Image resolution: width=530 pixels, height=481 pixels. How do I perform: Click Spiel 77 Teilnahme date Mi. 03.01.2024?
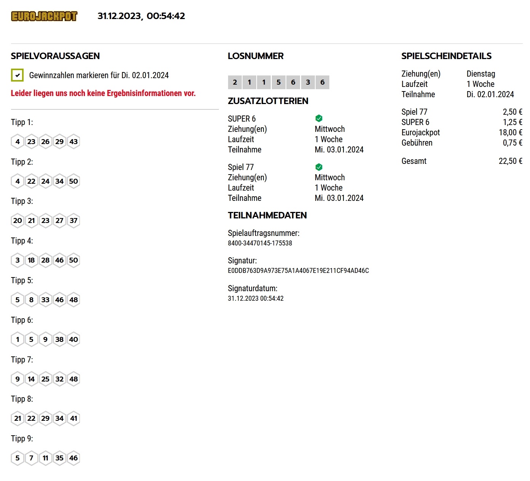point(339,198)
